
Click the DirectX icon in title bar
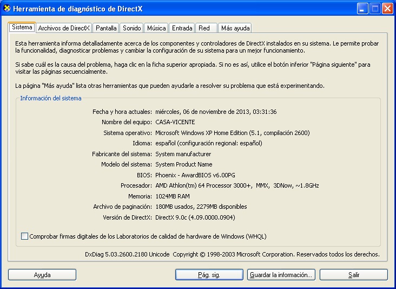point(7,8)
